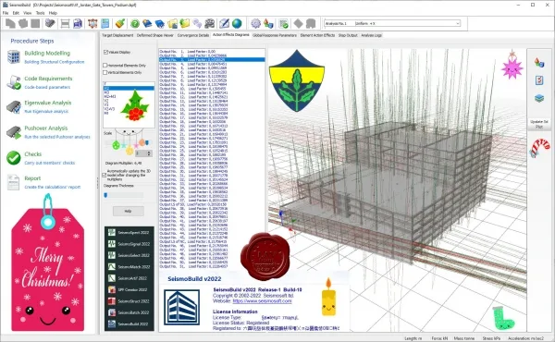Switch to the Deformed Shape Viewer tab

[155, 35]
